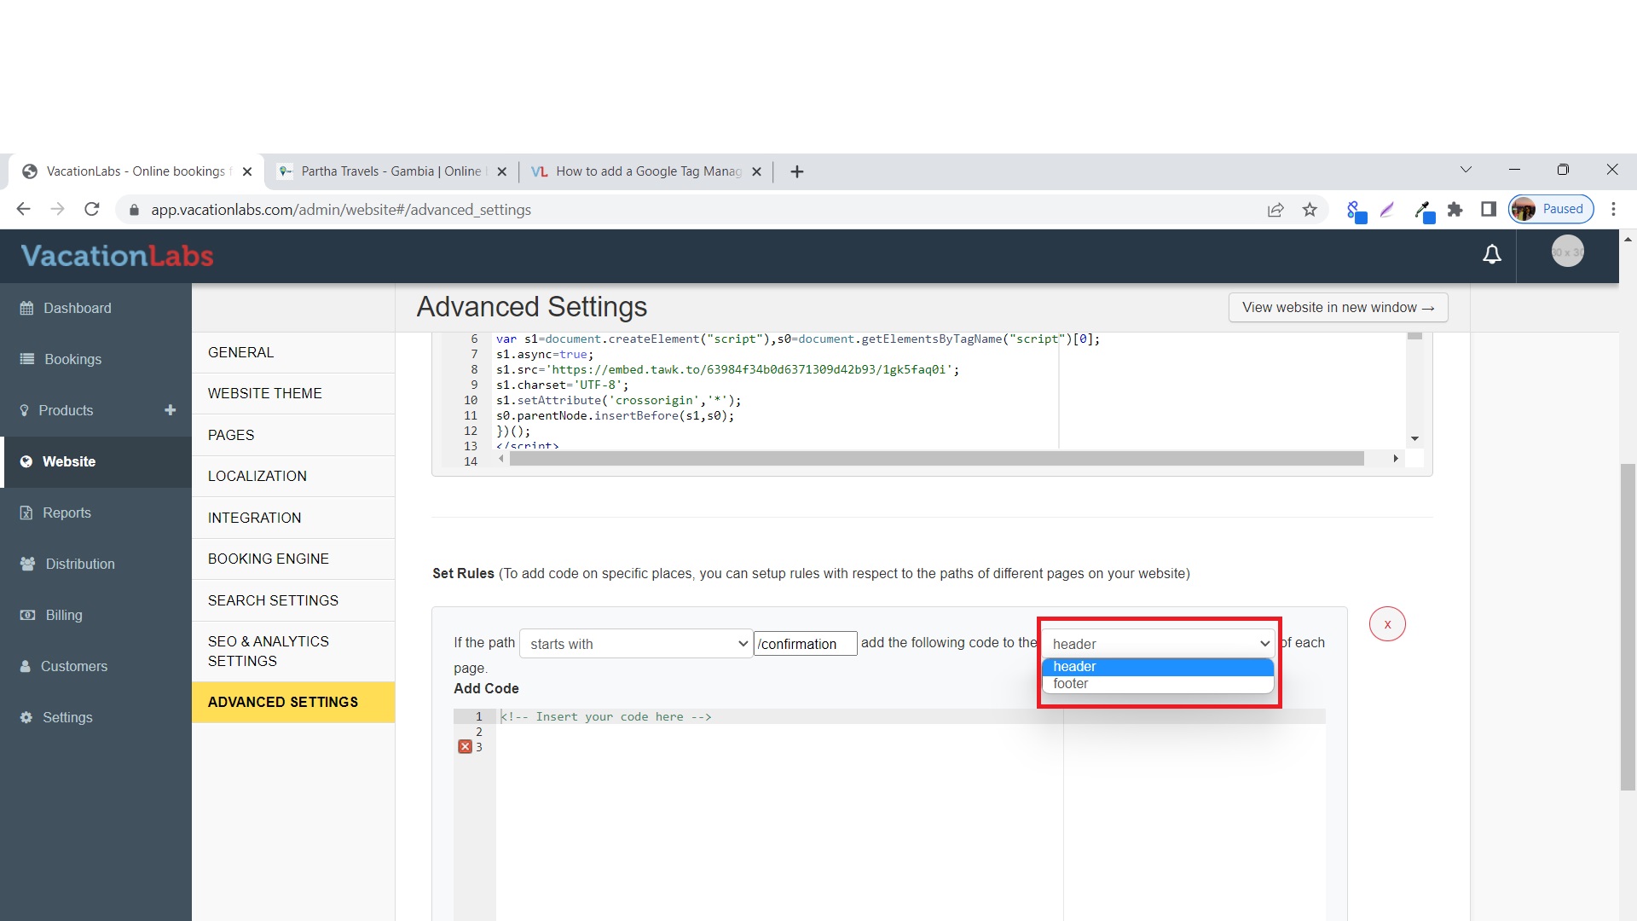Click the error marker on line 3
1637x921 pixels.
(465, 747)
